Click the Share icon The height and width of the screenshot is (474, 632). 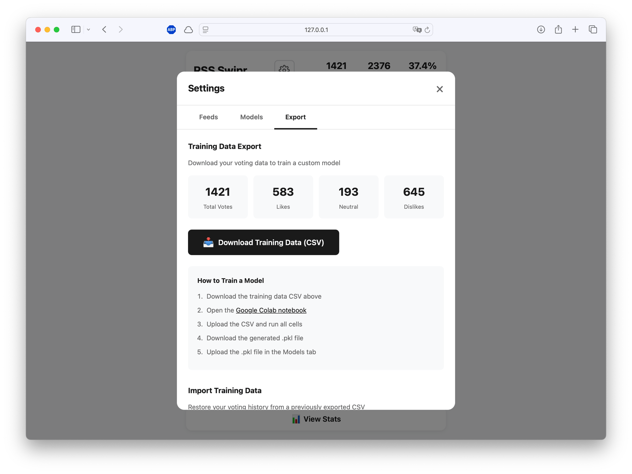pos(558,29)
